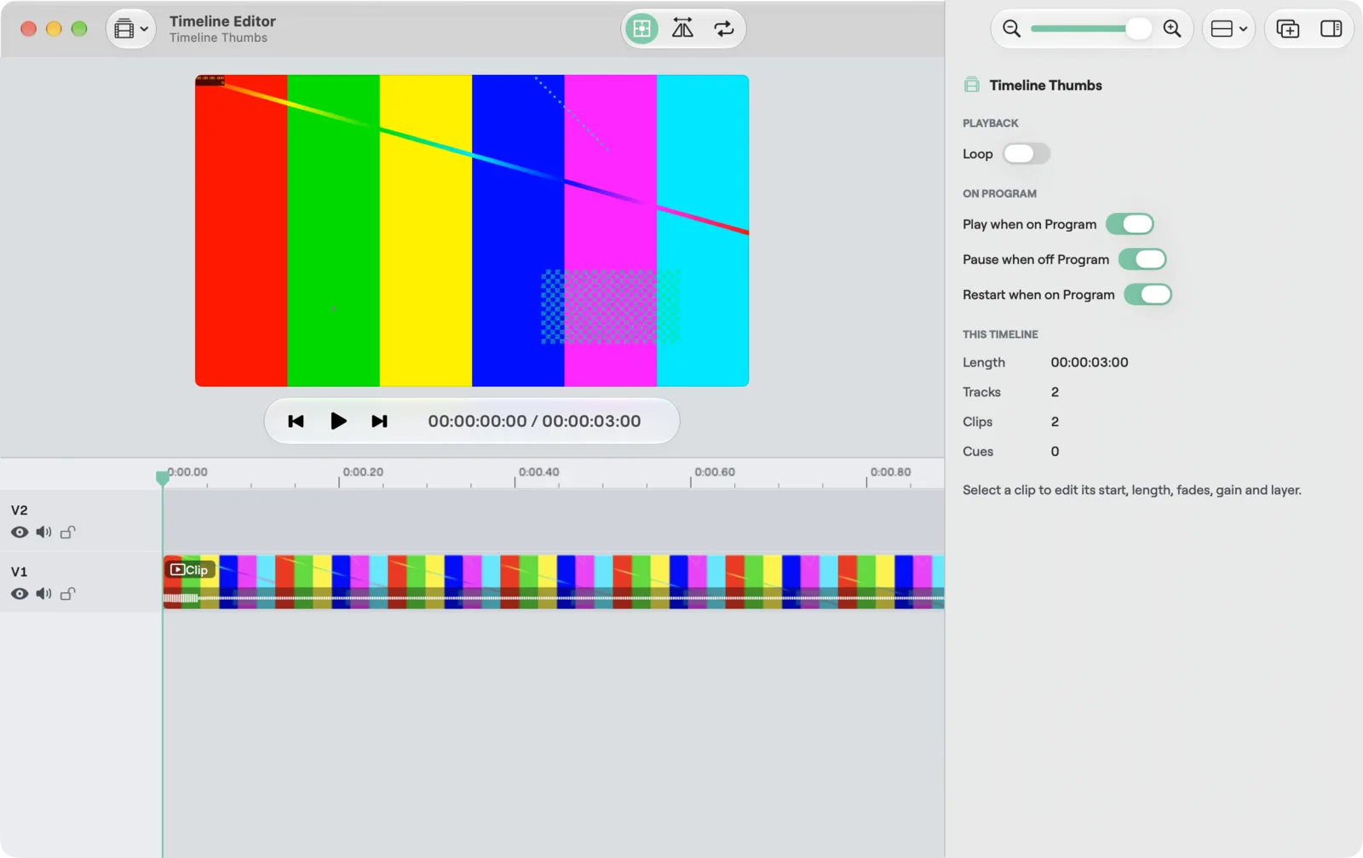Image resolution: width=1363 pixels, height=858 pixels.
Task: Open the timeline selector dropdown in the title bar
Action: (130, 29)
